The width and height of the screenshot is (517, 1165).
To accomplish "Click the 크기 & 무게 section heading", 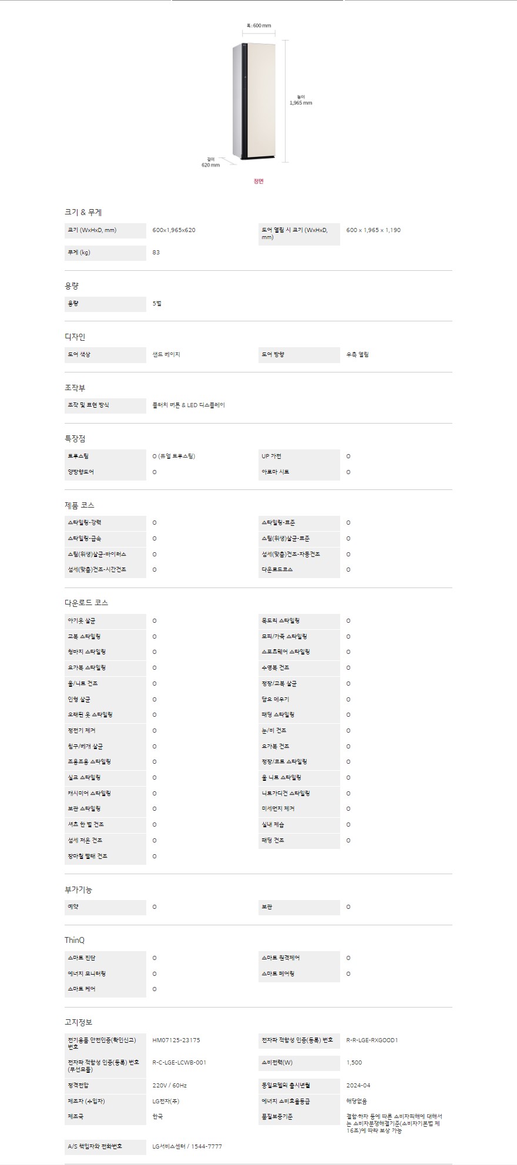I will (x=83, y=212).
